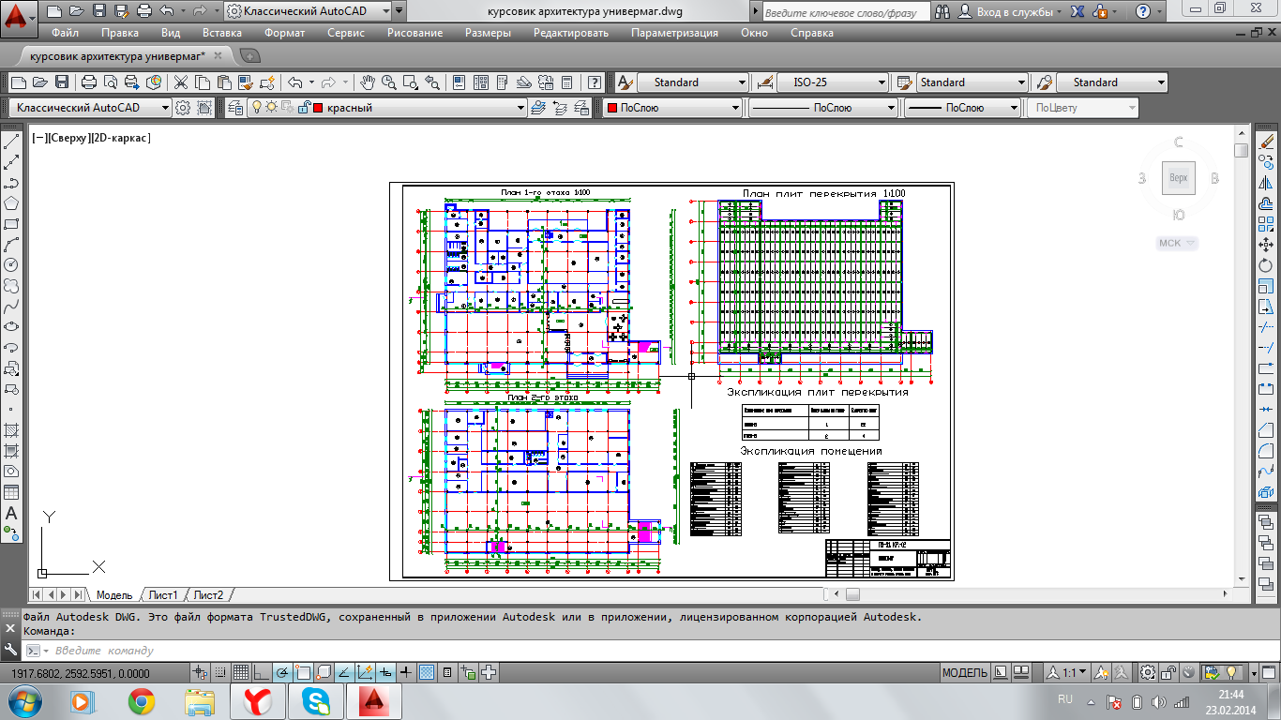Image resolution: width=1281 pixels, height=720 pixels.
Task: Open the linetype ПоСлою dropdown
Action: [823, 108]
